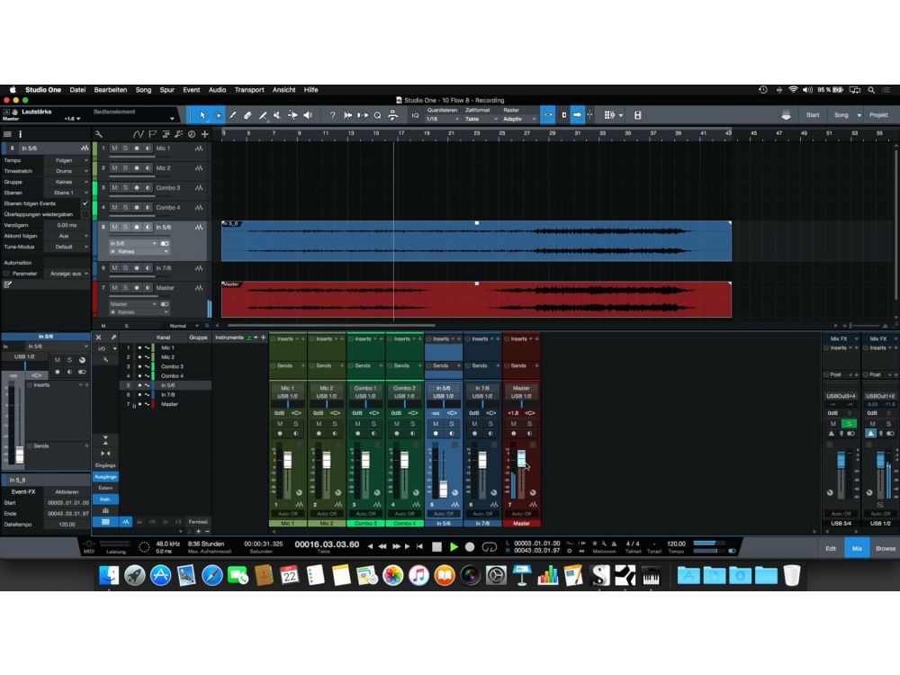Select the Eraser tool
Image resolution: width=900 pixels, height=675 pixels.
(x=247, y=115)
